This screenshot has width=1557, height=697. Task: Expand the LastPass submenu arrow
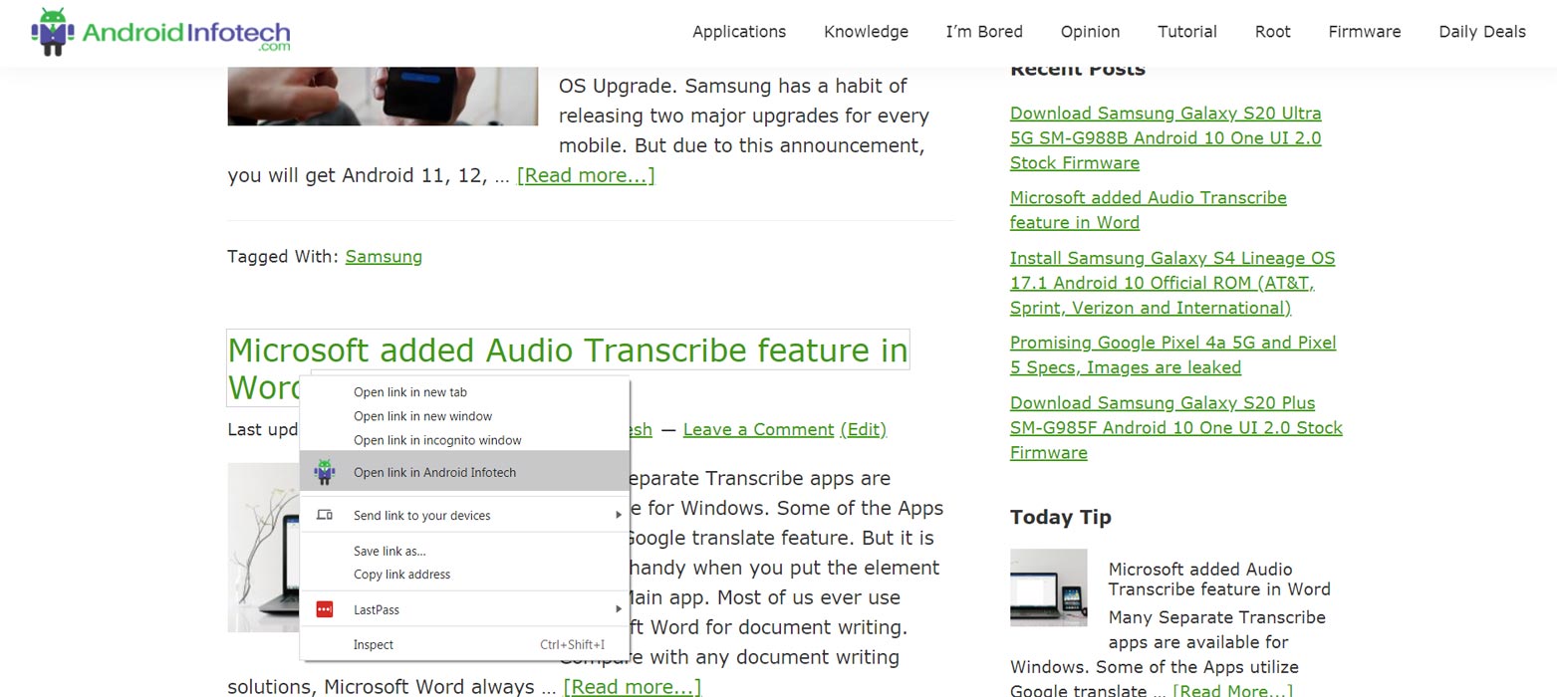click(618, 609)
